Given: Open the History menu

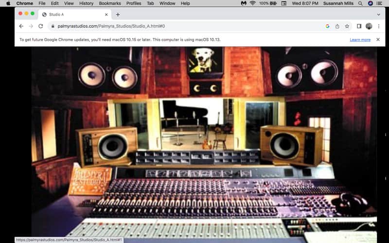Looking at the screenshot, I should click(x=86, y=3).
